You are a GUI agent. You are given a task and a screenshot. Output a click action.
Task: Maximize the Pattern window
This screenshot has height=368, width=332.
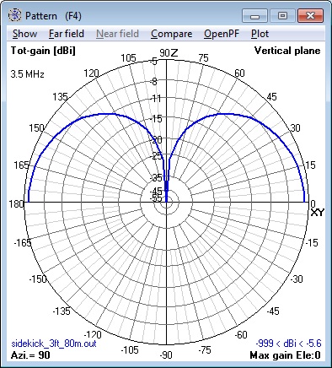(x=282, y=16)
